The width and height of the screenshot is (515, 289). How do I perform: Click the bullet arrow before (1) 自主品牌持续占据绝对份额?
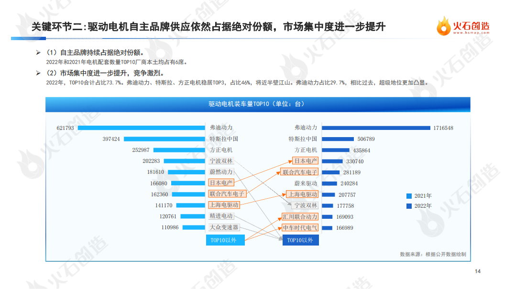(38, 53)
